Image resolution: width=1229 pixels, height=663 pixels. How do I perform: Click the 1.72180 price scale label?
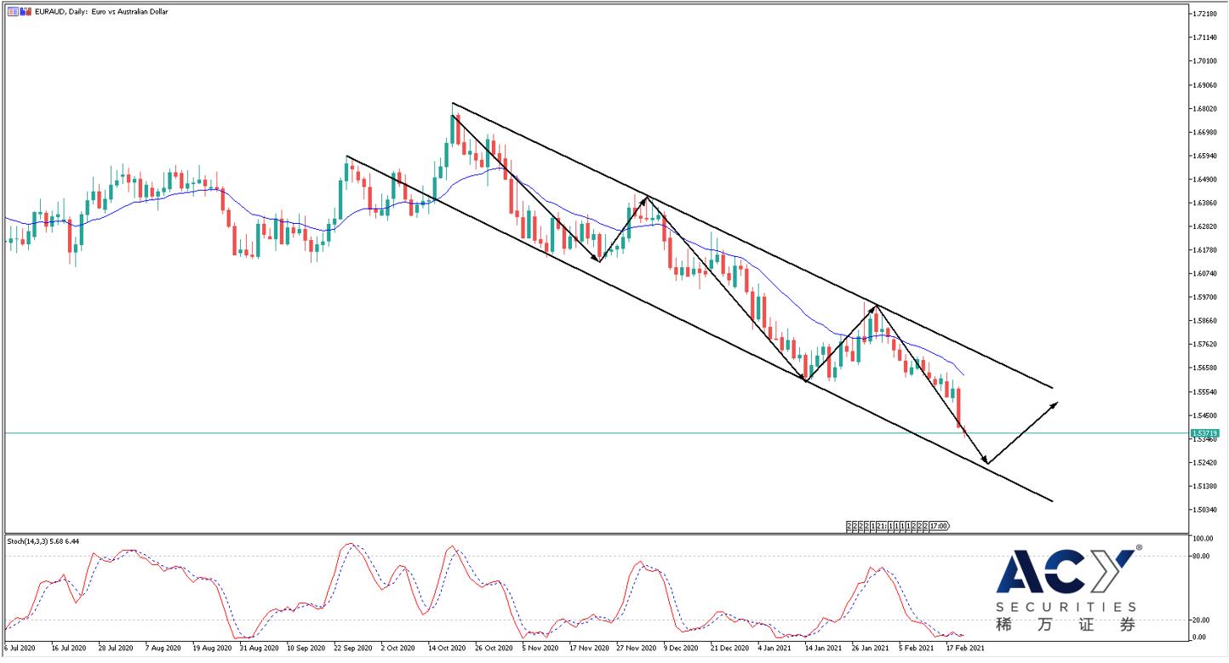point(1204,14)
